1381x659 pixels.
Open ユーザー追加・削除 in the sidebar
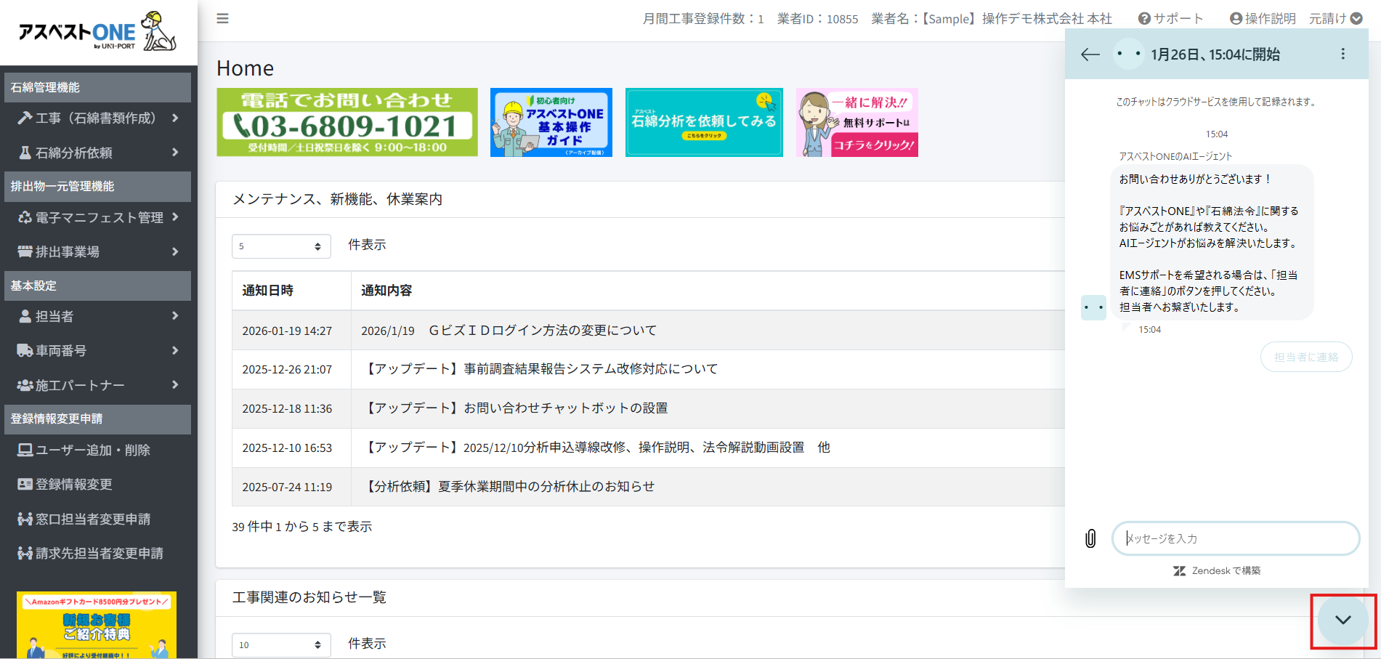pos(92,450)
